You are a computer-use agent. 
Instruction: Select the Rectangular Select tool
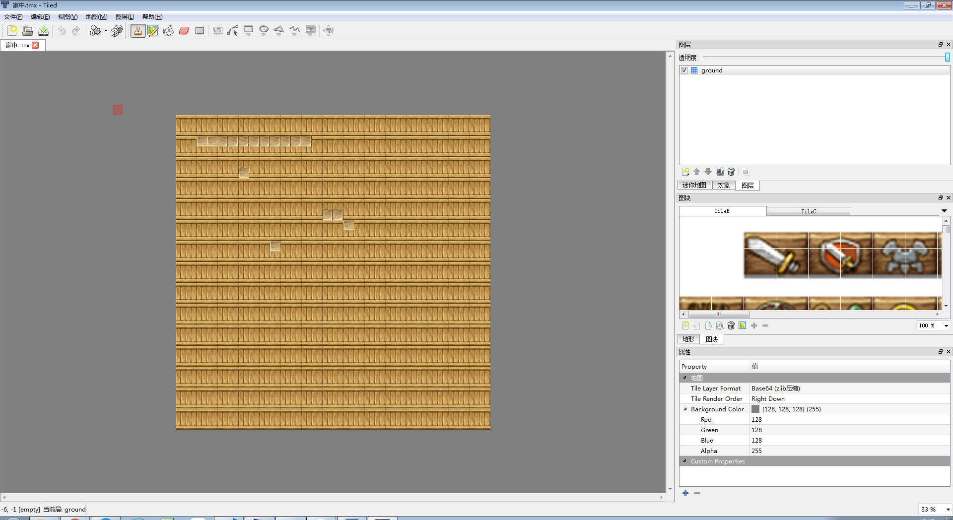pyautogui.click(x=200, y=31)
